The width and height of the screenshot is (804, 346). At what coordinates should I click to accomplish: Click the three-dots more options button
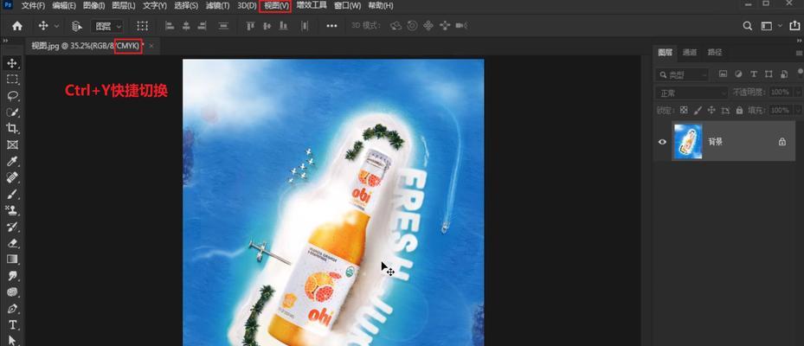331,27
